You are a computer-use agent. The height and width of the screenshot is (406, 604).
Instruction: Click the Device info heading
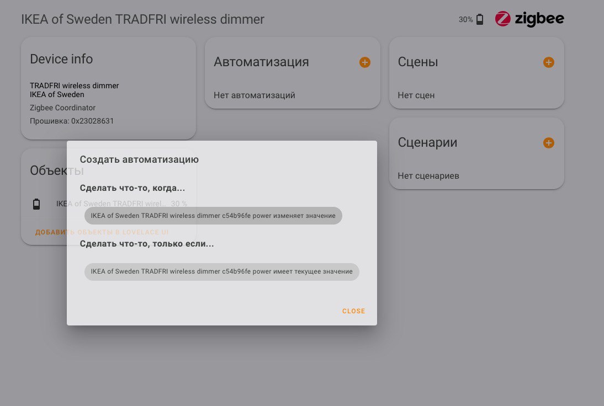61,59
